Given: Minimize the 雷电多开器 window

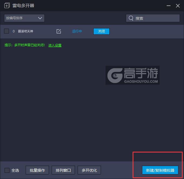Looking at the screenshot, I should pyautogui.click(x=169, y=6).
